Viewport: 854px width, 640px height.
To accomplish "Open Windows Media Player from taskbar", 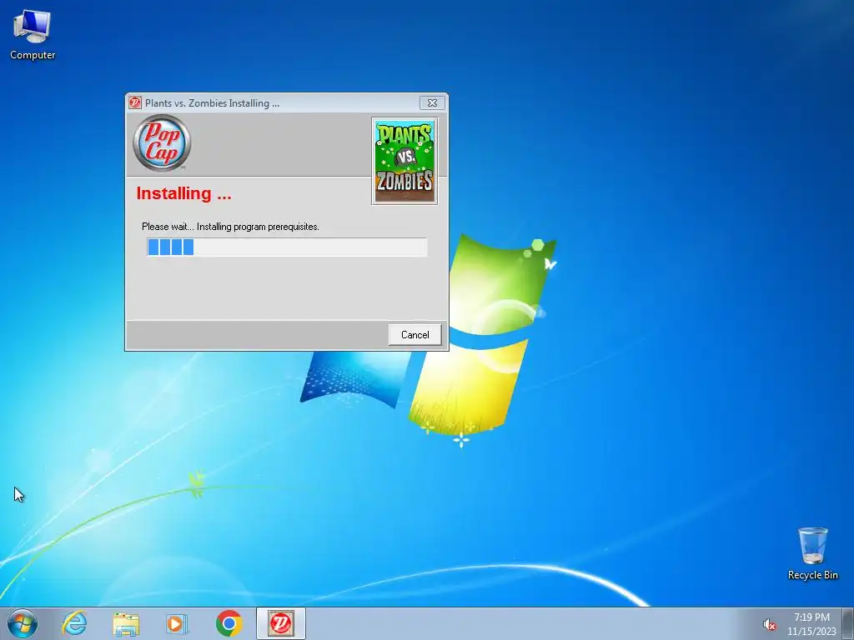I will tap(177, 623).
